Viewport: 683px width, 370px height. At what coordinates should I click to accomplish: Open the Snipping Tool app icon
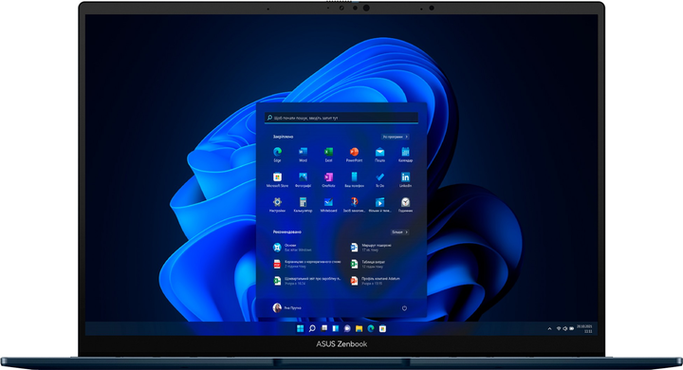[354, 202]
